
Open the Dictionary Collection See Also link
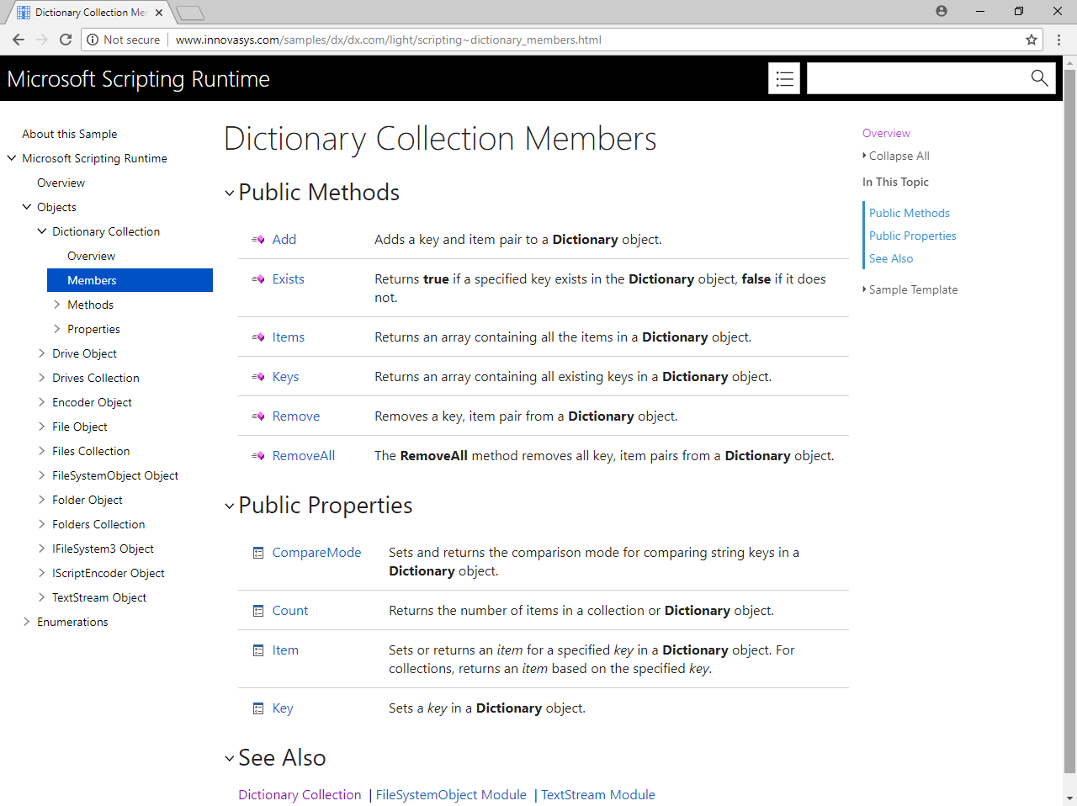coord(300,795)
